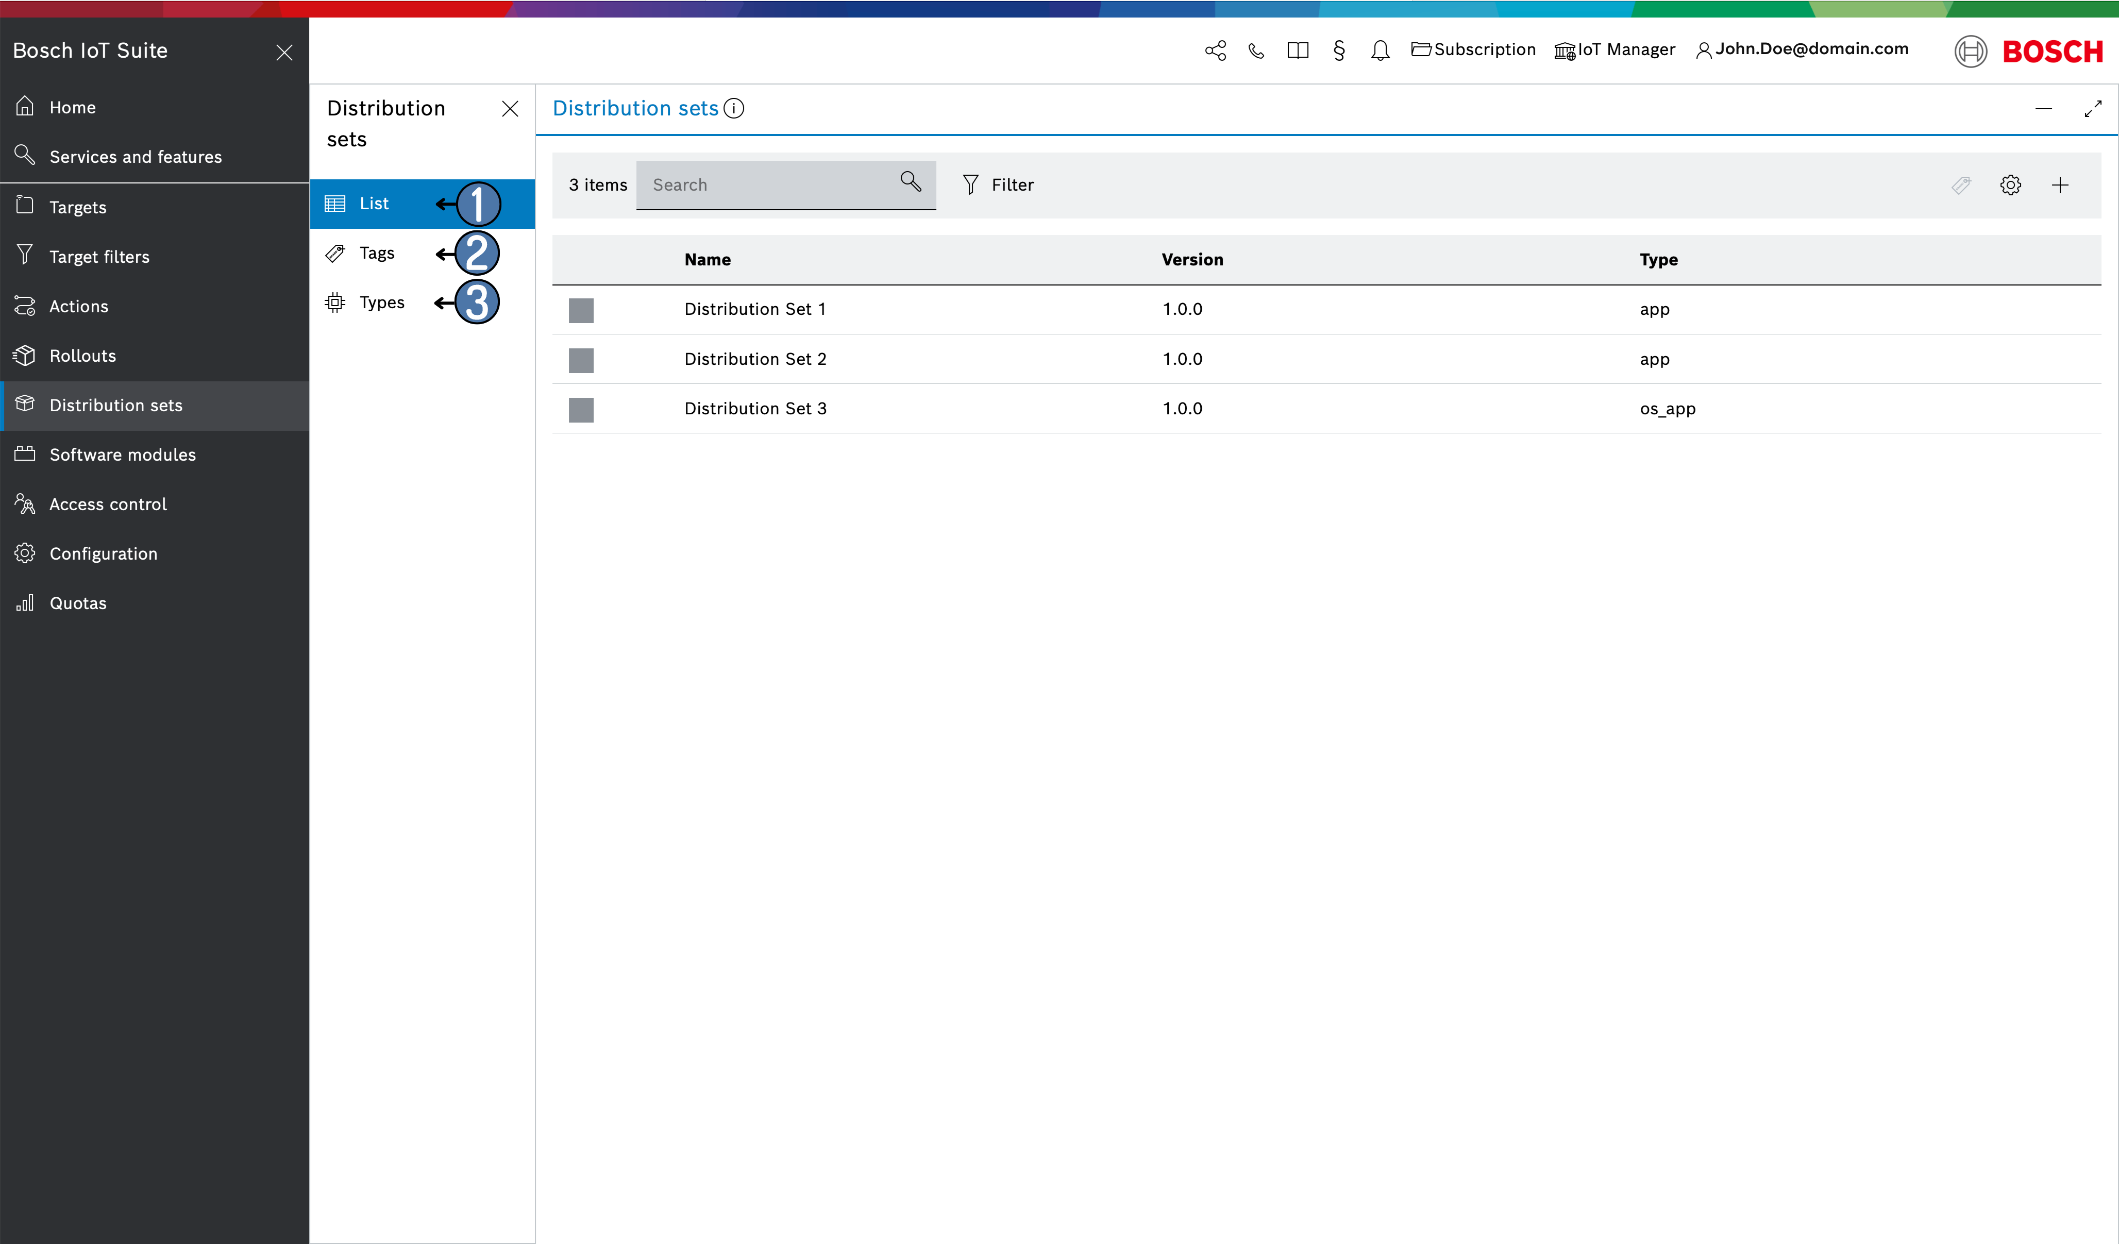Add a new distribution set with plus icon
This screenshot has width=2119, height=1244.
coord(2059,185)
